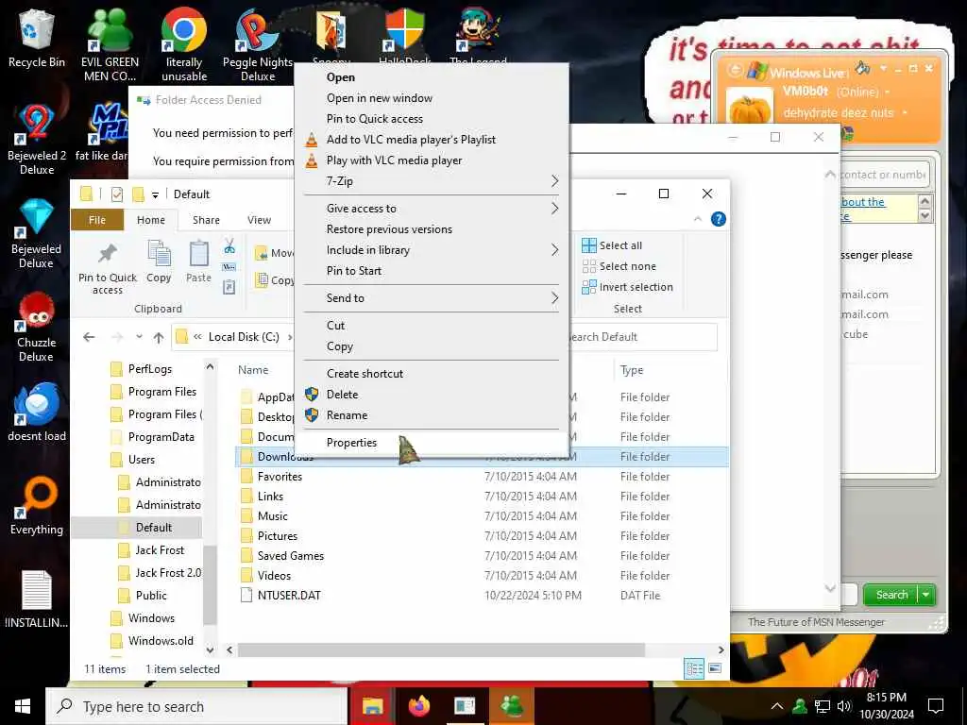
Task: Open Peggle Nights Deluxe shortcut
Action: (x=257, y=43)
